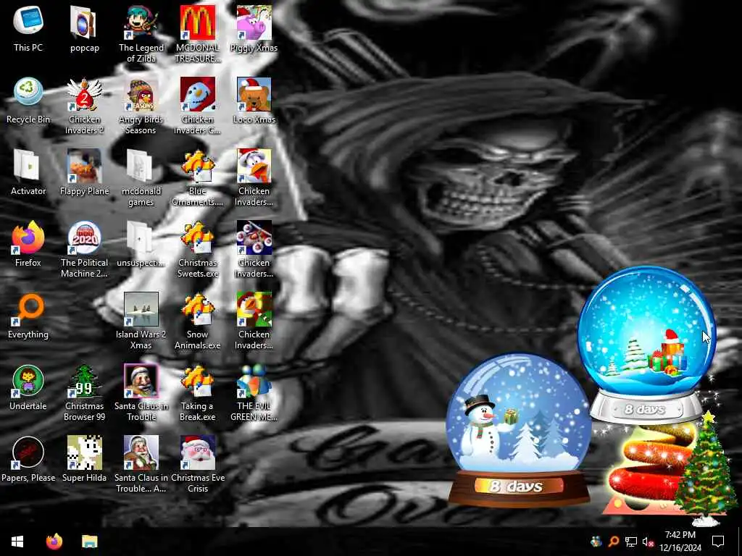
Task: Select Blue Ornaments puzzle icon
Action: 197,178
